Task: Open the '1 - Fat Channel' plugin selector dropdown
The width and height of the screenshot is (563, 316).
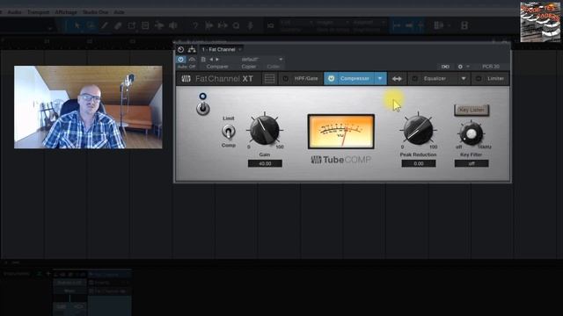Action: 221,49
